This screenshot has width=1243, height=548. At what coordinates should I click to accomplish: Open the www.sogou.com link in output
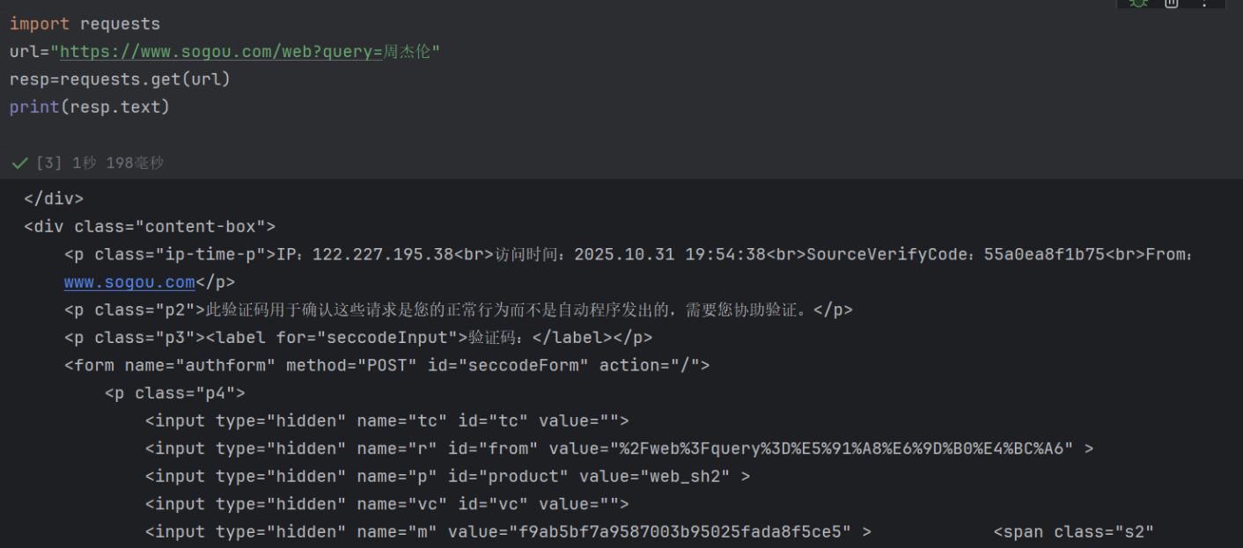(x=129, y=282)
